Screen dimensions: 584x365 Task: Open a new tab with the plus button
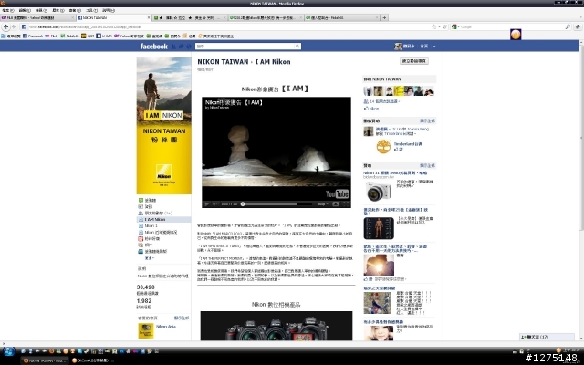pos(384,17)
